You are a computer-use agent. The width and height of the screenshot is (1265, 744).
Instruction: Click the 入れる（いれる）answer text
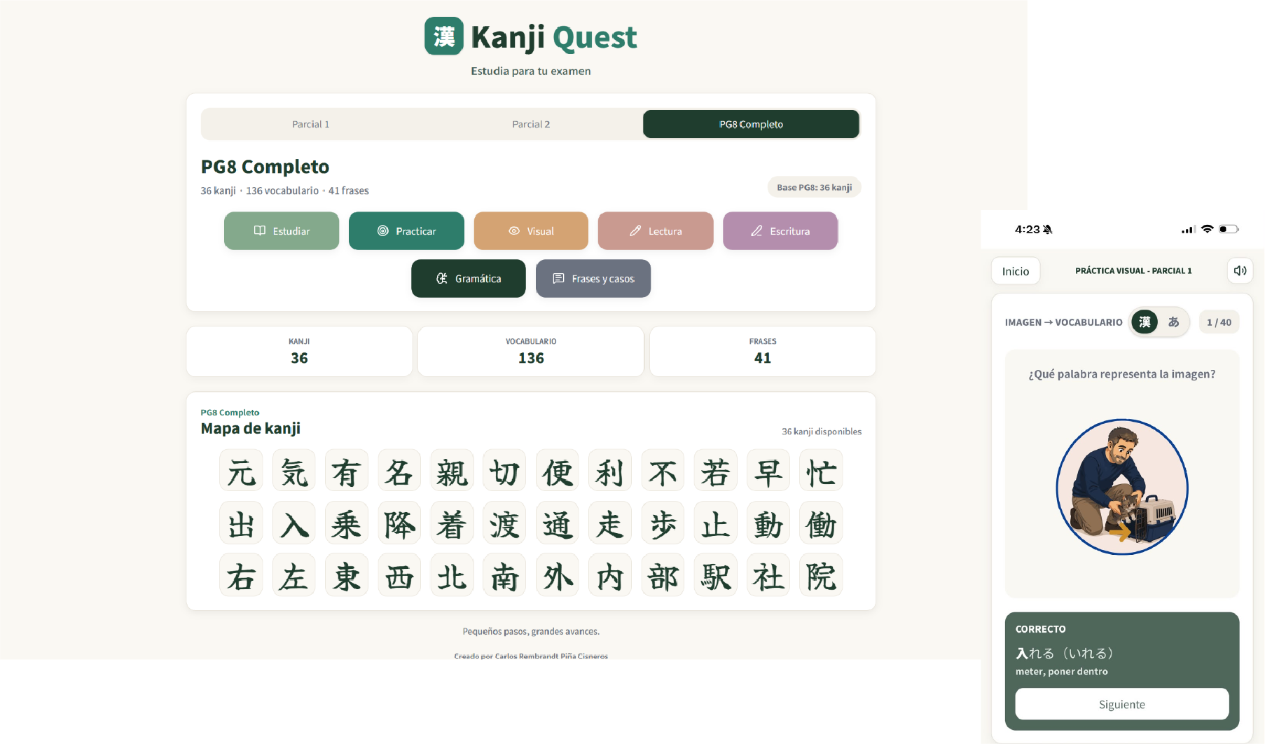pos(1065,653)
